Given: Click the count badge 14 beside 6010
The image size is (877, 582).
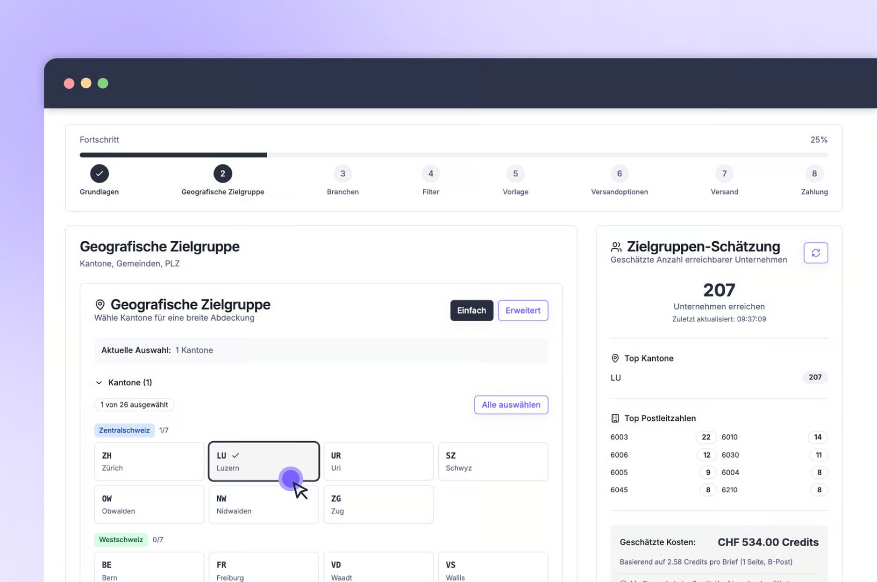Looking at the screenshot, I should click(x=818, y=437).
